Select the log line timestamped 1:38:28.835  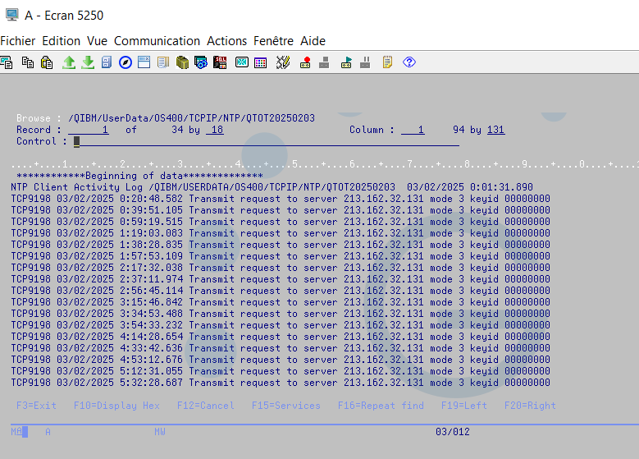281,245
